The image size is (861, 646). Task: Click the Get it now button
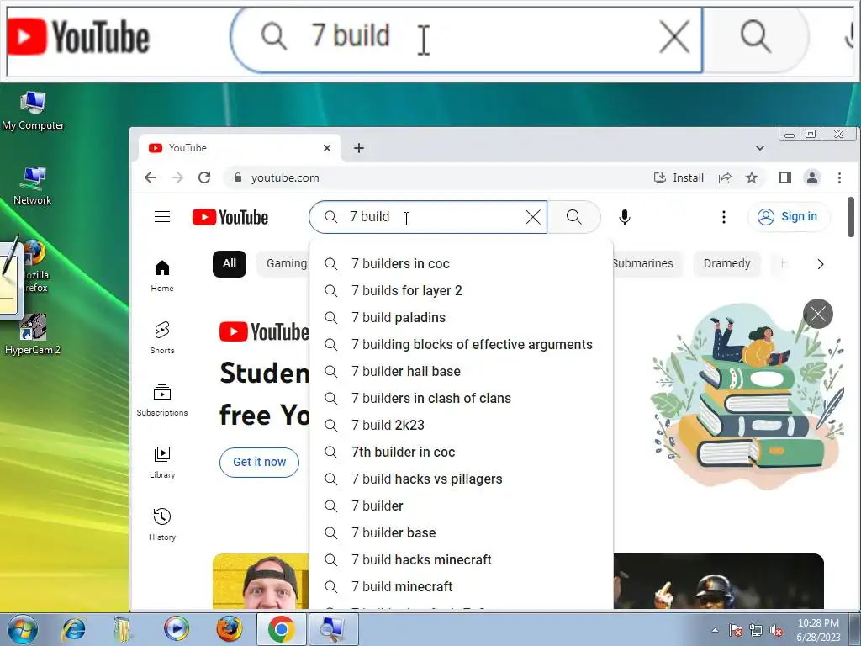coord(259,462)
